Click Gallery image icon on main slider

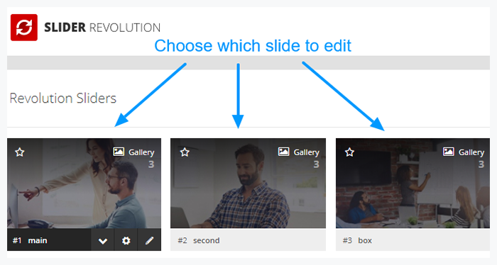[119, 152]
